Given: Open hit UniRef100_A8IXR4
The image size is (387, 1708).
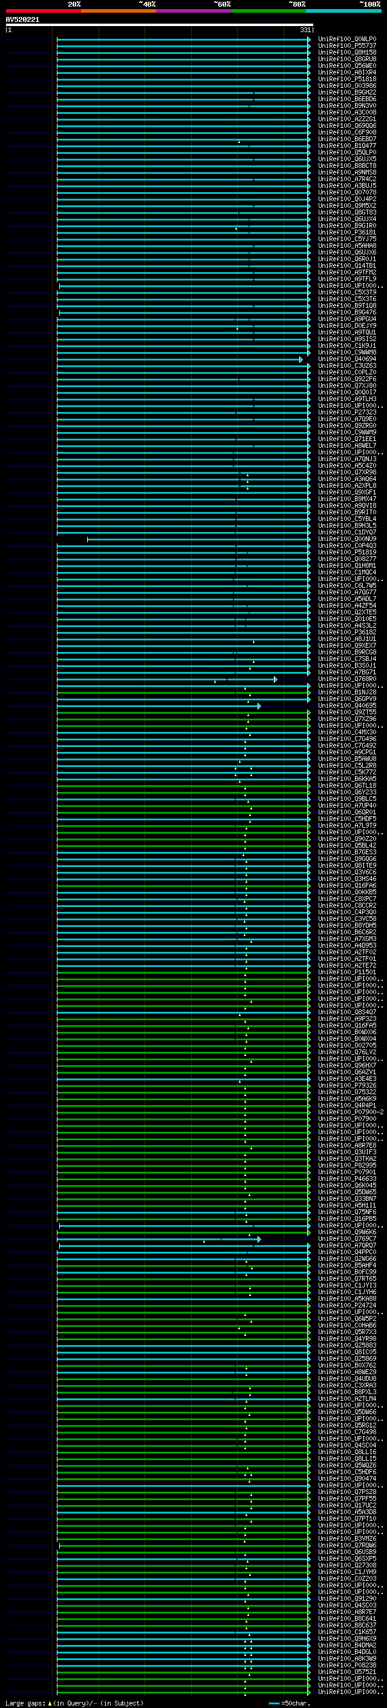Looking at the screenshot, I should [x=347, y=72].
